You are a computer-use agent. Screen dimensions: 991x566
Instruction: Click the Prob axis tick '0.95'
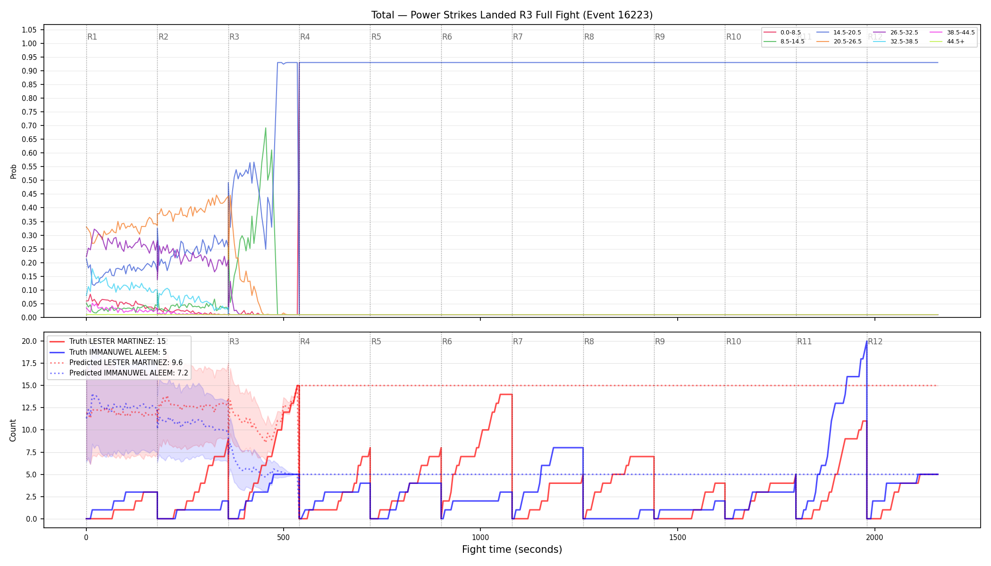29,57
